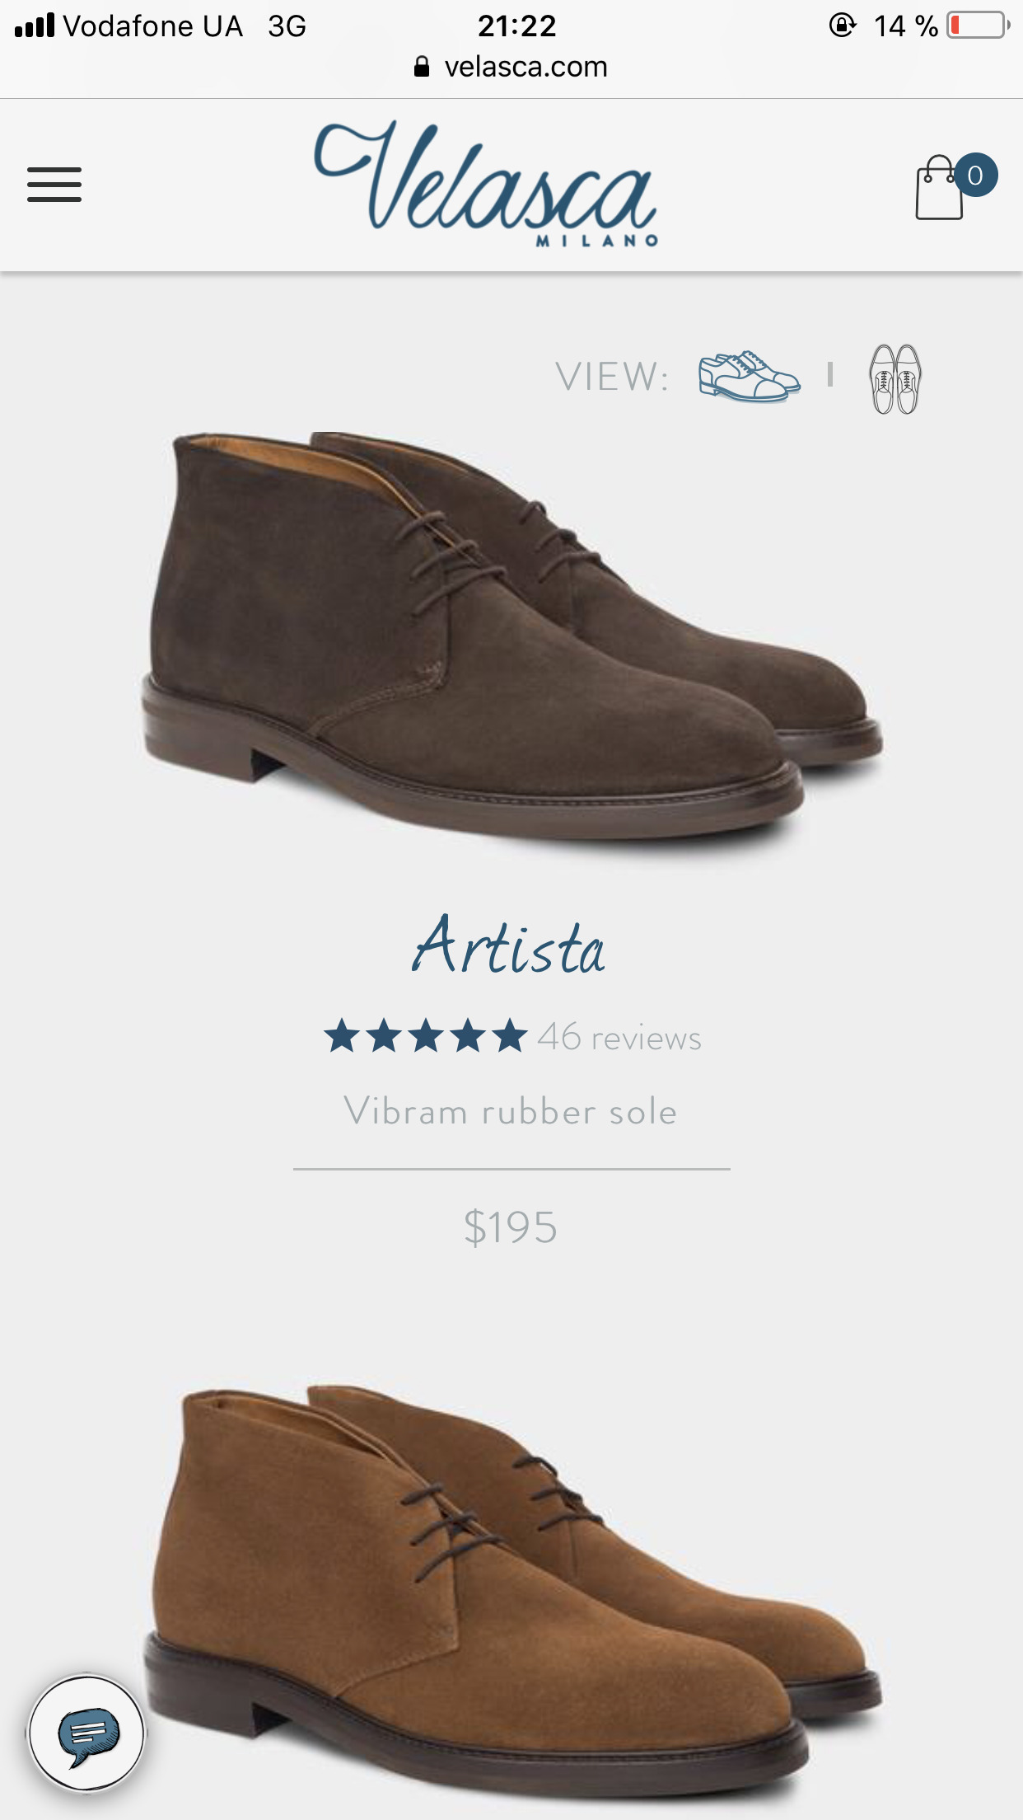Tap the rotation lock status icon
1023x1820 pixels.
click(842, 26)
